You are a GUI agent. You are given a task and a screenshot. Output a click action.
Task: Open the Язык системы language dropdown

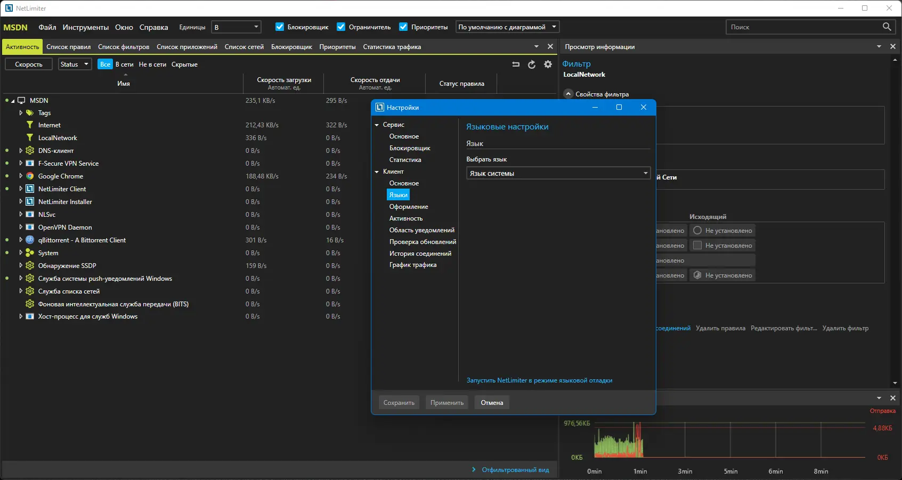pyautogui.click(x=558, y=173)
